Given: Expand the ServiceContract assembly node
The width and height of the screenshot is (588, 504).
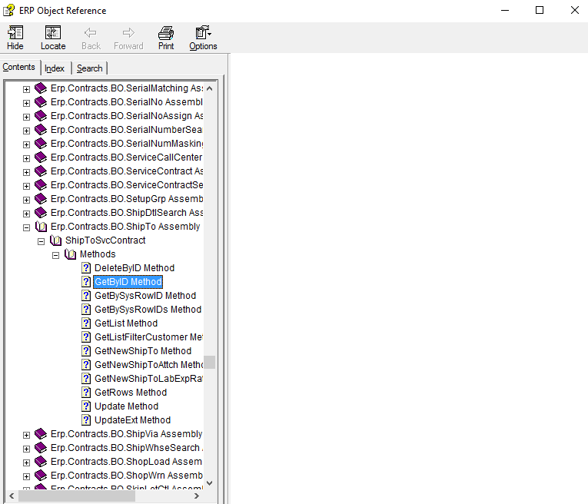Looking at the screenshot, I should click(26, 172).
